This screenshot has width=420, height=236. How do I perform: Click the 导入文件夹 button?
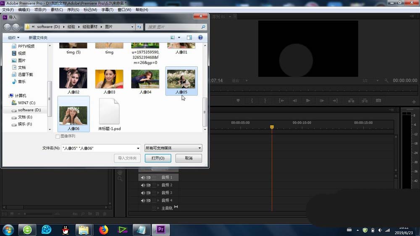[x=127, y=158]
